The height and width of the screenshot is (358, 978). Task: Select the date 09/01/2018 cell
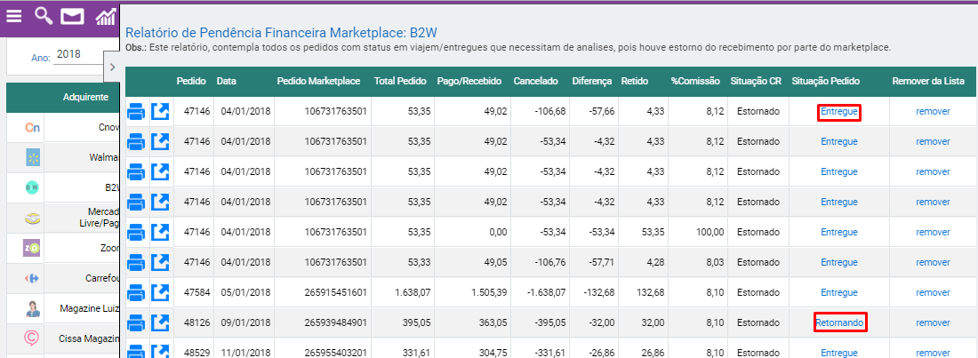coord(245,322)
